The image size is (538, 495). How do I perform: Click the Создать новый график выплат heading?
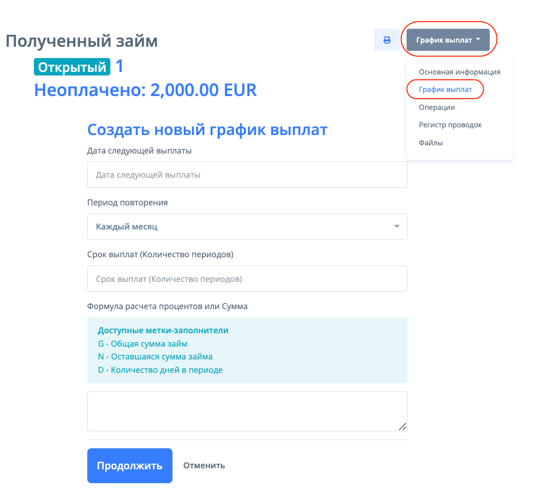tap(207, 130)
